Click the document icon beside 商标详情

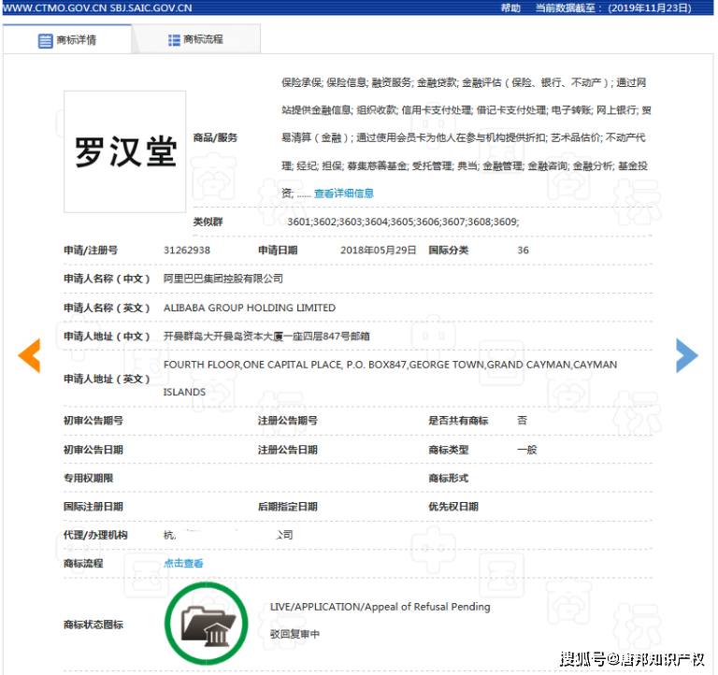tap(45, 41)
